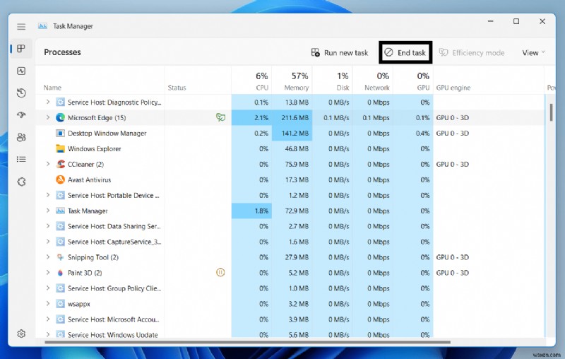This screenshot has width=565, height=359.
Task: Click the wsappx gear icon
Action: pos(60,303)
